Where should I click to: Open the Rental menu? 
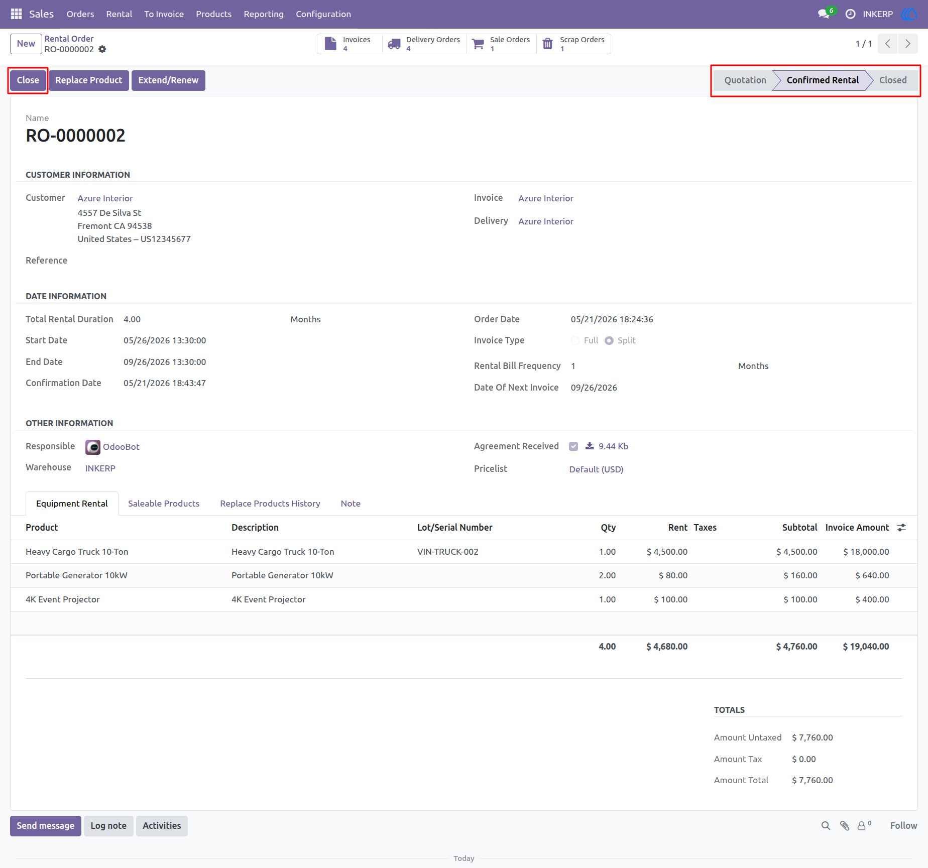[x=119, y=14]
